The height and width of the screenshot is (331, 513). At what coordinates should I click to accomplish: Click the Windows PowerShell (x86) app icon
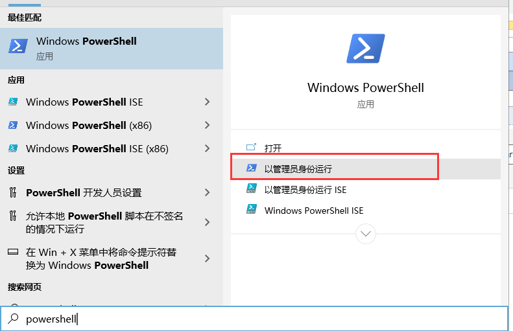click(x=13, y=126)
